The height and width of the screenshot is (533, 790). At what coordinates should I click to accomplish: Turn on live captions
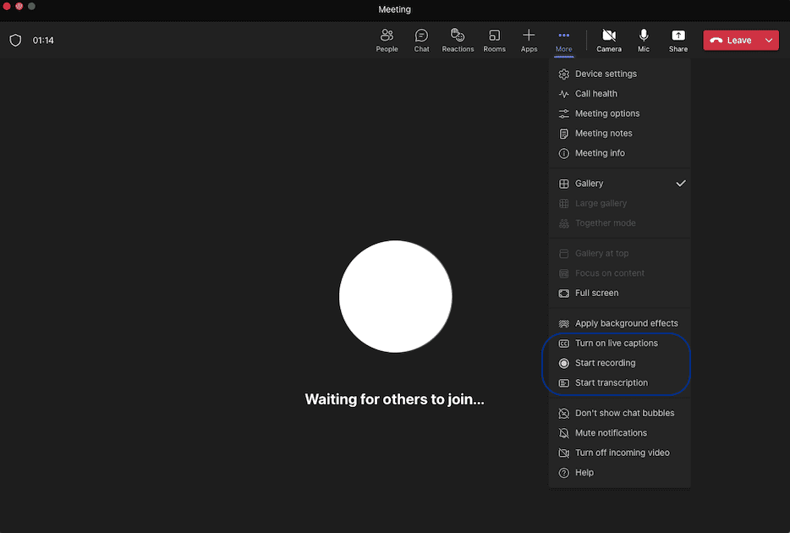pyautogui.click(x=617, y=343)
